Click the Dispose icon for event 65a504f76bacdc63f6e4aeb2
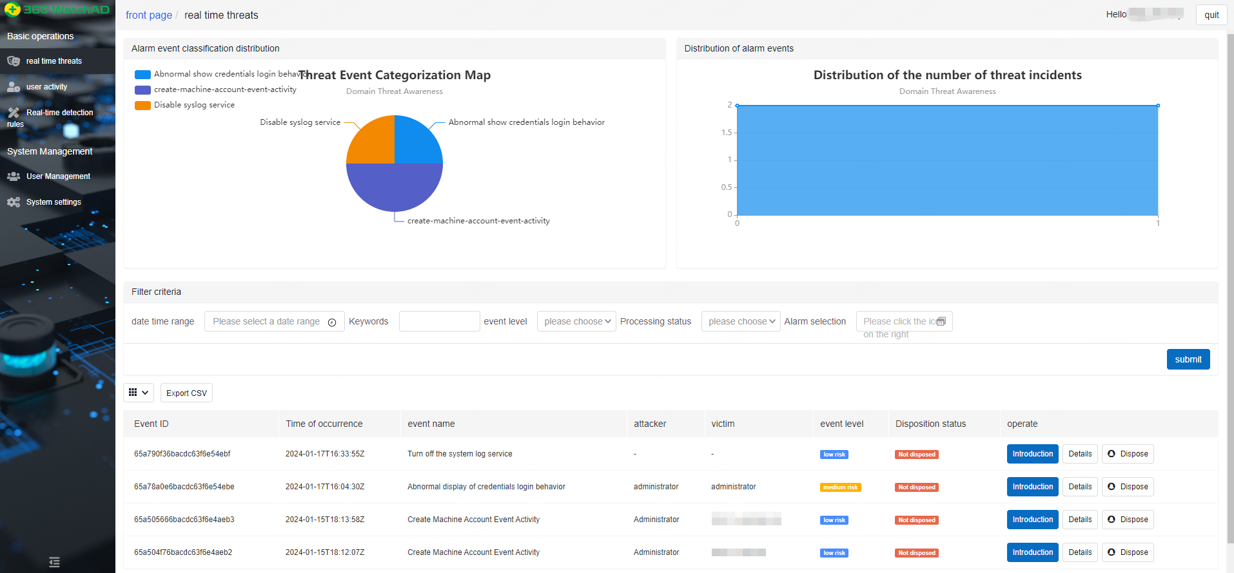 tap(1112, 552)
